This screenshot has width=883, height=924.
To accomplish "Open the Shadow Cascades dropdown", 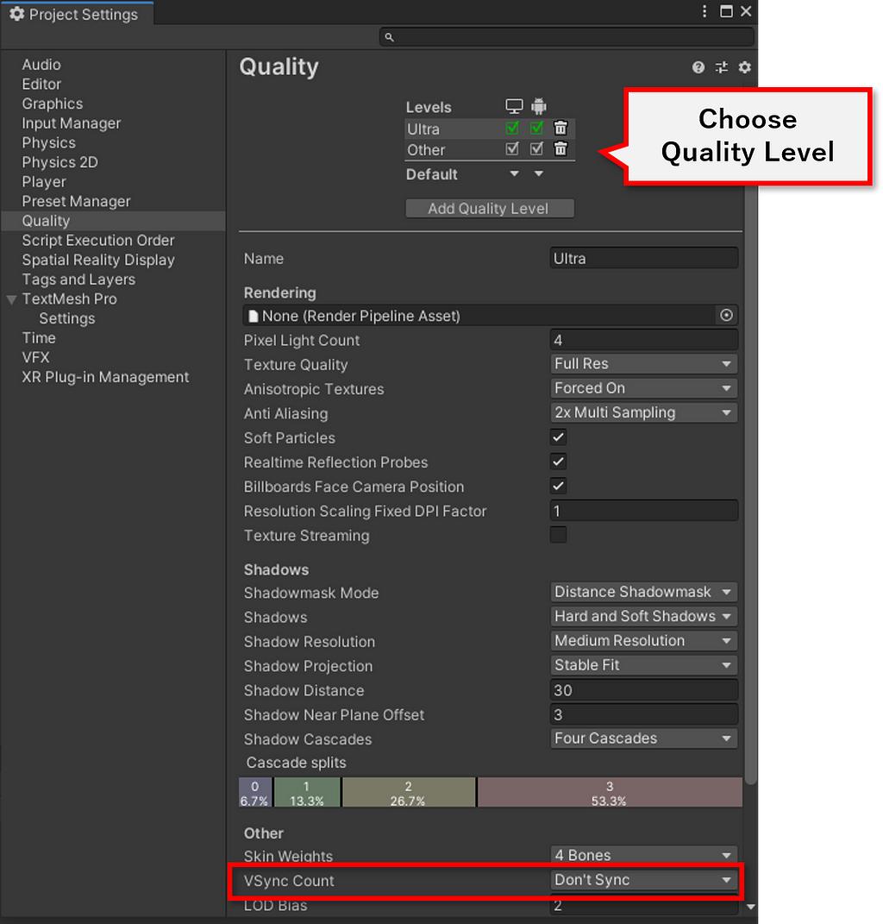I will [644, 739].
